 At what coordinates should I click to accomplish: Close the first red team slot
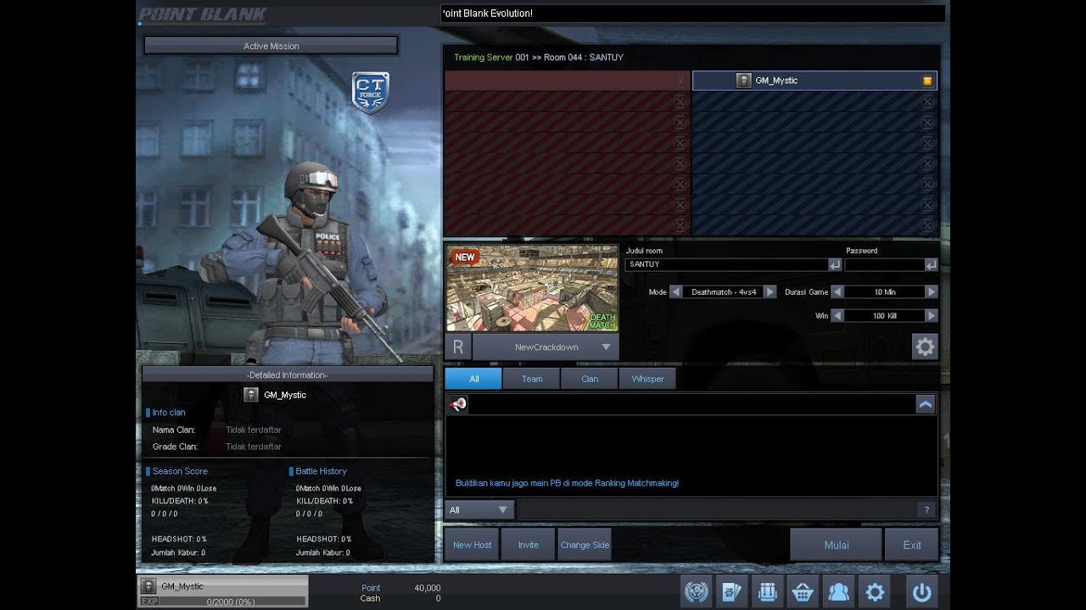tap(680, 81)
